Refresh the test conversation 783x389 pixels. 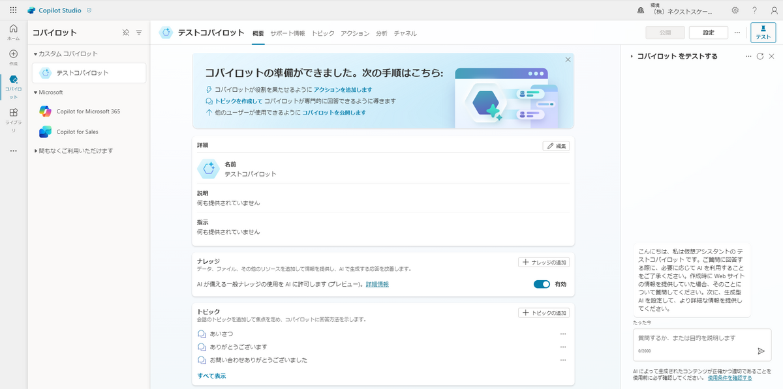point(760,57)
